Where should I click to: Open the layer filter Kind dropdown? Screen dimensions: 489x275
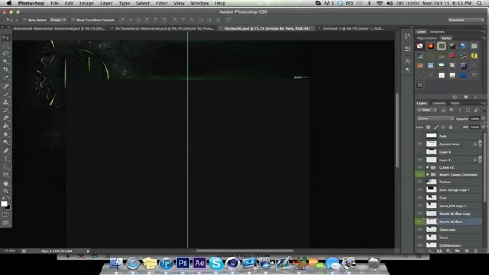point(427,110)
